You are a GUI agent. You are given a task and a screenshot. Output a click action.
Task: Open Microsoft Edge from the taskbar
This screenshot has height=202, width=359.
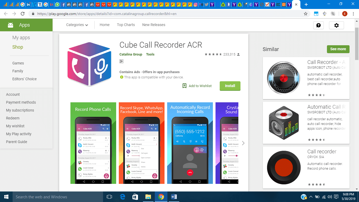click(x=122, y=197)
